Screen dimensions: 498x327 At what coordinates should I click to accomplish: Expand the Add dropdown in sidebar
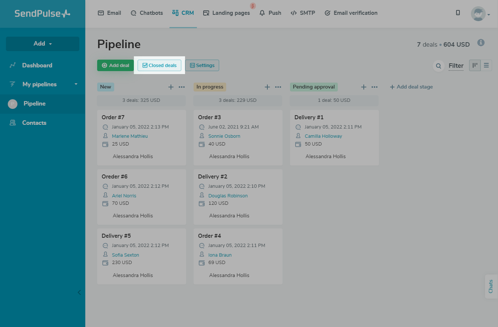43,44
